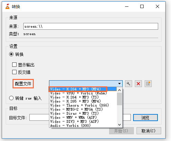Choose Video - MPEG-2 + MPGA (TS) profile
171x141 pixels.
point(83,109)
